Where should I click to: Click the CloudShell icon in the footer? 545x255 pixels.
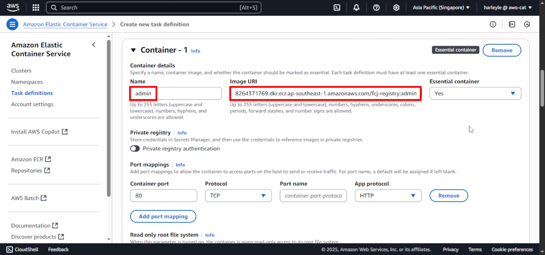point(9,249)
